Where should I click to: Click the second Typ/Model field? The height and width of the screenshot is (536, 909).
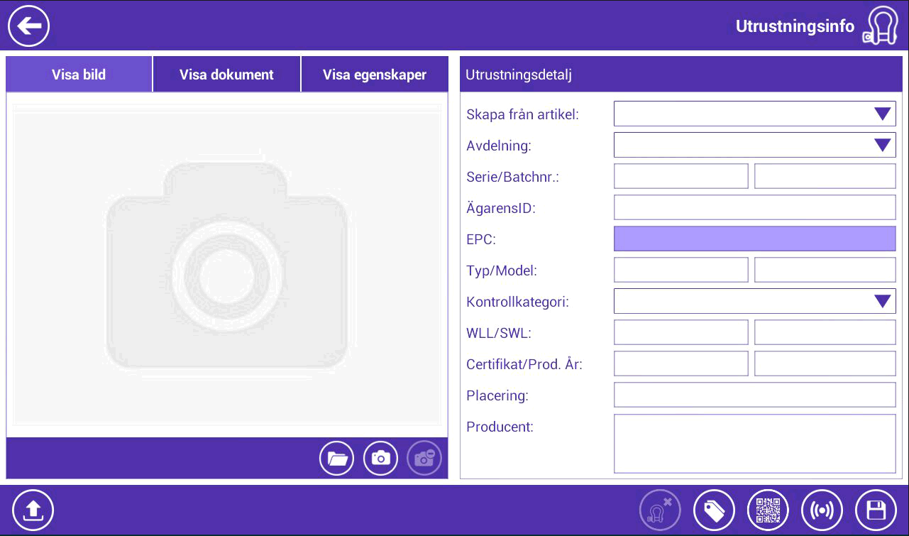pos(825,270)
